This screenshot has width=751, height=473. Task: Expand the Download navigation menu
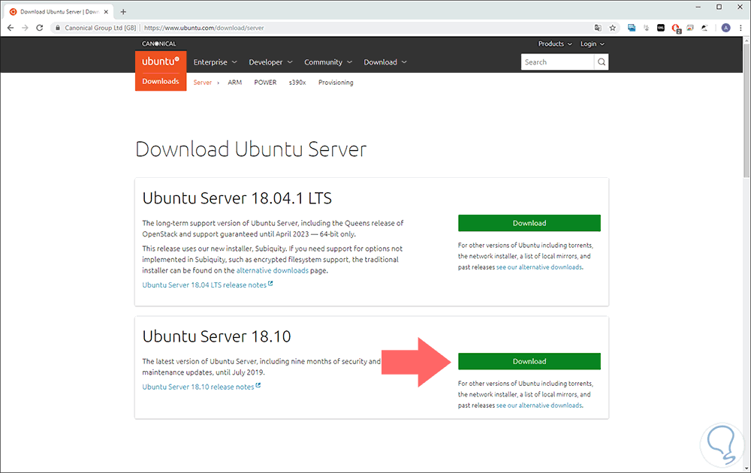[x=385, y=62]
